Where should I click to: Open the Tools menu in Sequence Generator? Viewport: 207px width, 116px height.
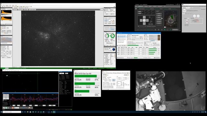[10, 5]
